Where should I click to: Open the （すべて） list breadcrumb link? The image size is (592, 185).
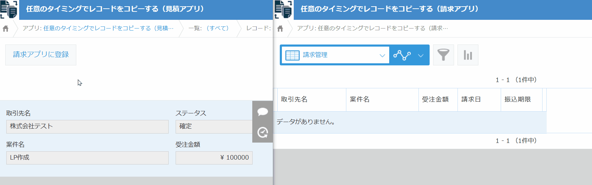point(218,28)
